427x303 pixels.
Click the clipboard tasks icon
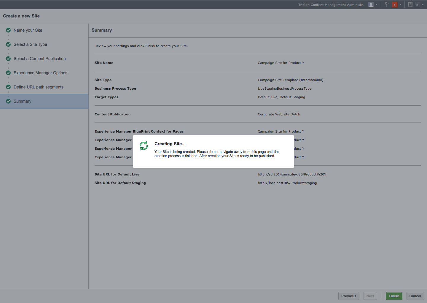[x=410, y=4]
